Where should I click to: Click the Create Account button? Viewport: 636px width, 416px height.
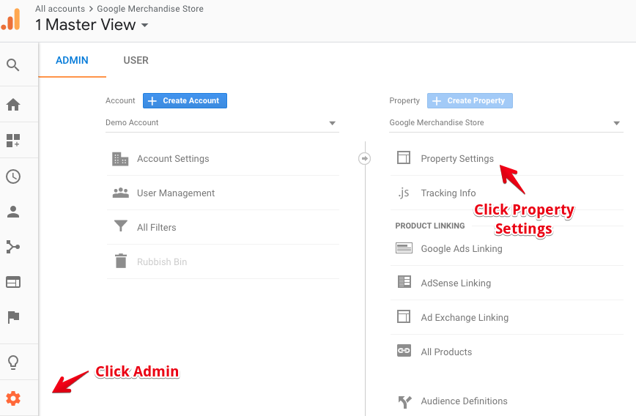pyautogui.click(x=185, y=101)
